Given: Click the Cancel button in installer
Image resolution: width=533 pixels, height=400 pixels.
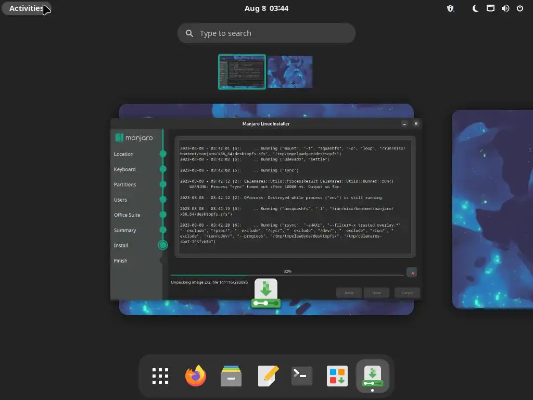Looking at the screenshot, I should coord(407,293).
